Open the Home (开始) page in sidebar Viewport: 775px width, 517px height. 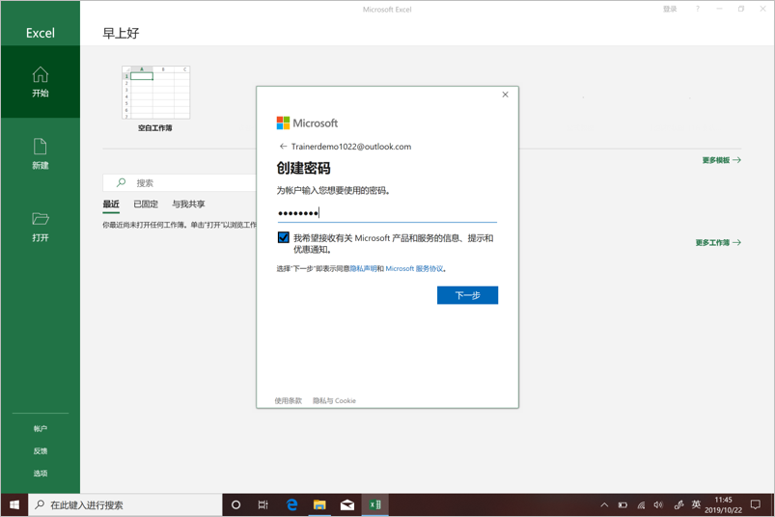point(40,82)
